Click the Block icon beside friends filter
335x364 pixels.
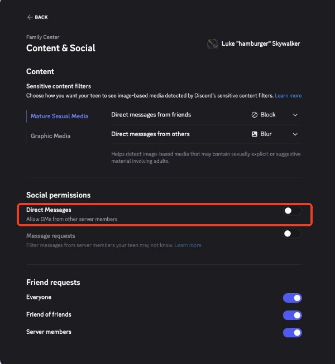(x=255, y=115)
